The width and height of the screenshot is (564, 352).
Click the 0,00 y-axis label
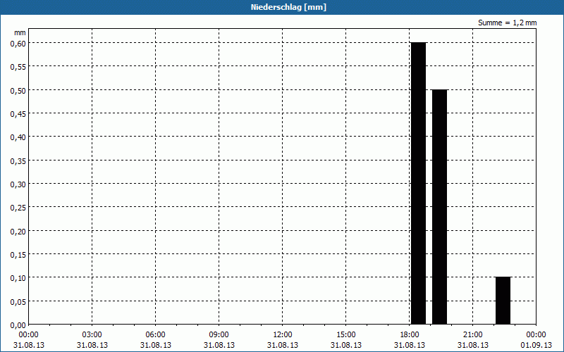tap(18, 325)
